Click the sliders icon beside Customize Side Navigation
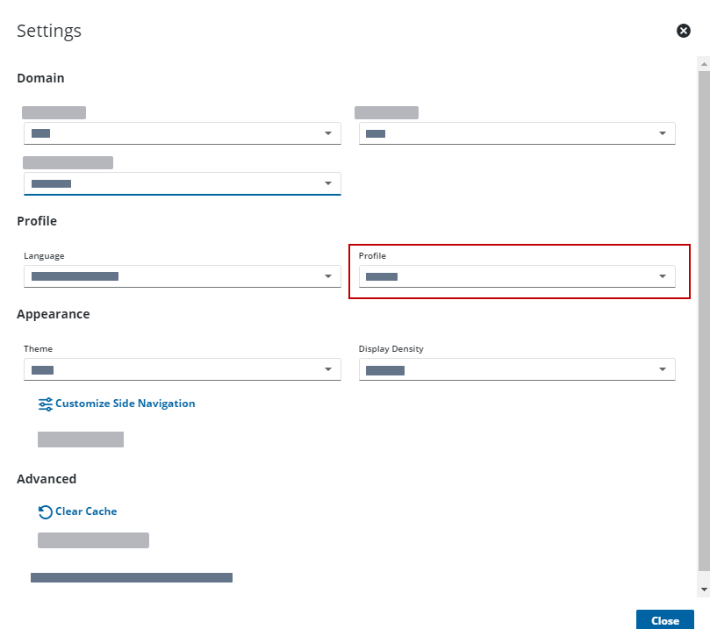 tap(45, 404)
